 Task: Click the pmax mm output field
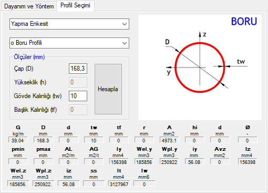pos(43,162)
